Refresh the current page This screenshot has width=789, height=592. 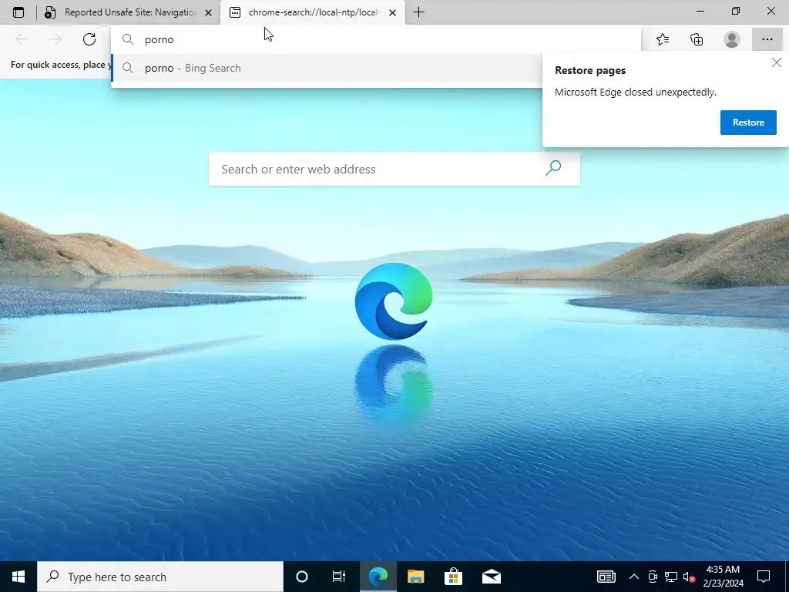pyautogui.click(x=89, y=39)
